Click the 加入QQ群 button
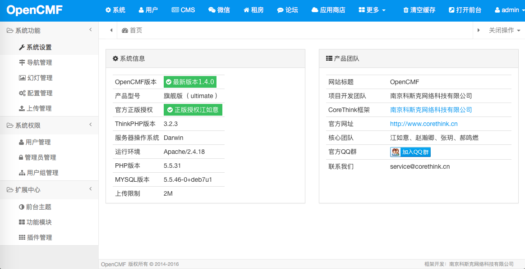This screenshot has height=269, width=525. coord(410,152)
